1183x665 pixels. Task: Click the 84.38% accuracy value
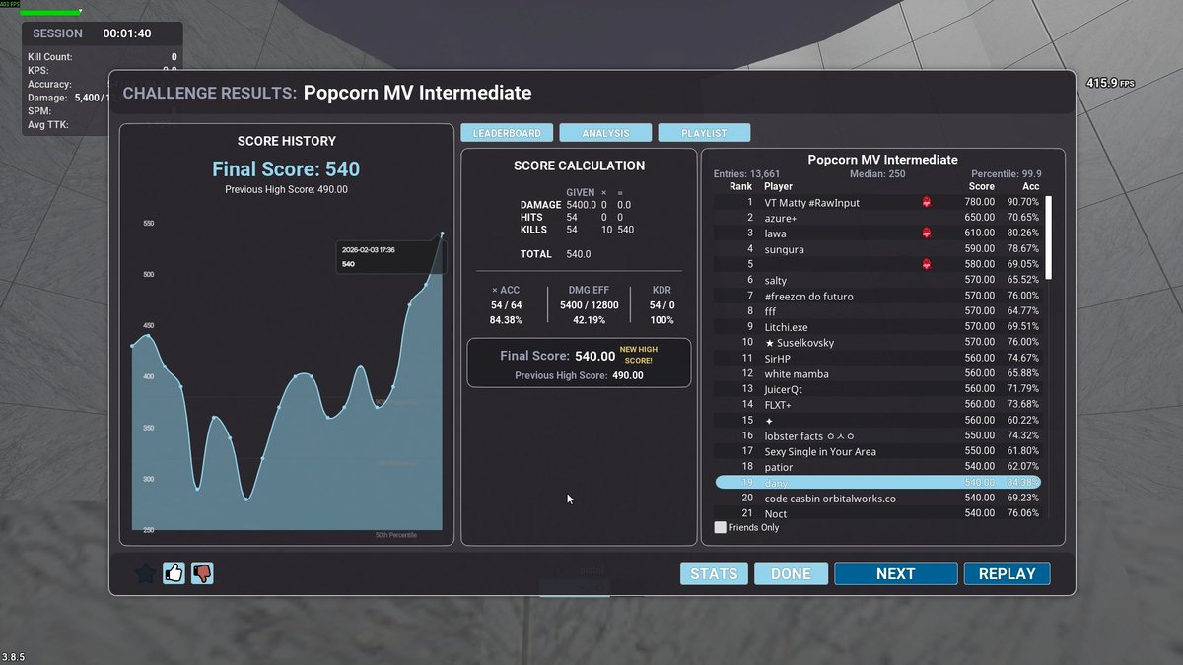pos(506,320)
